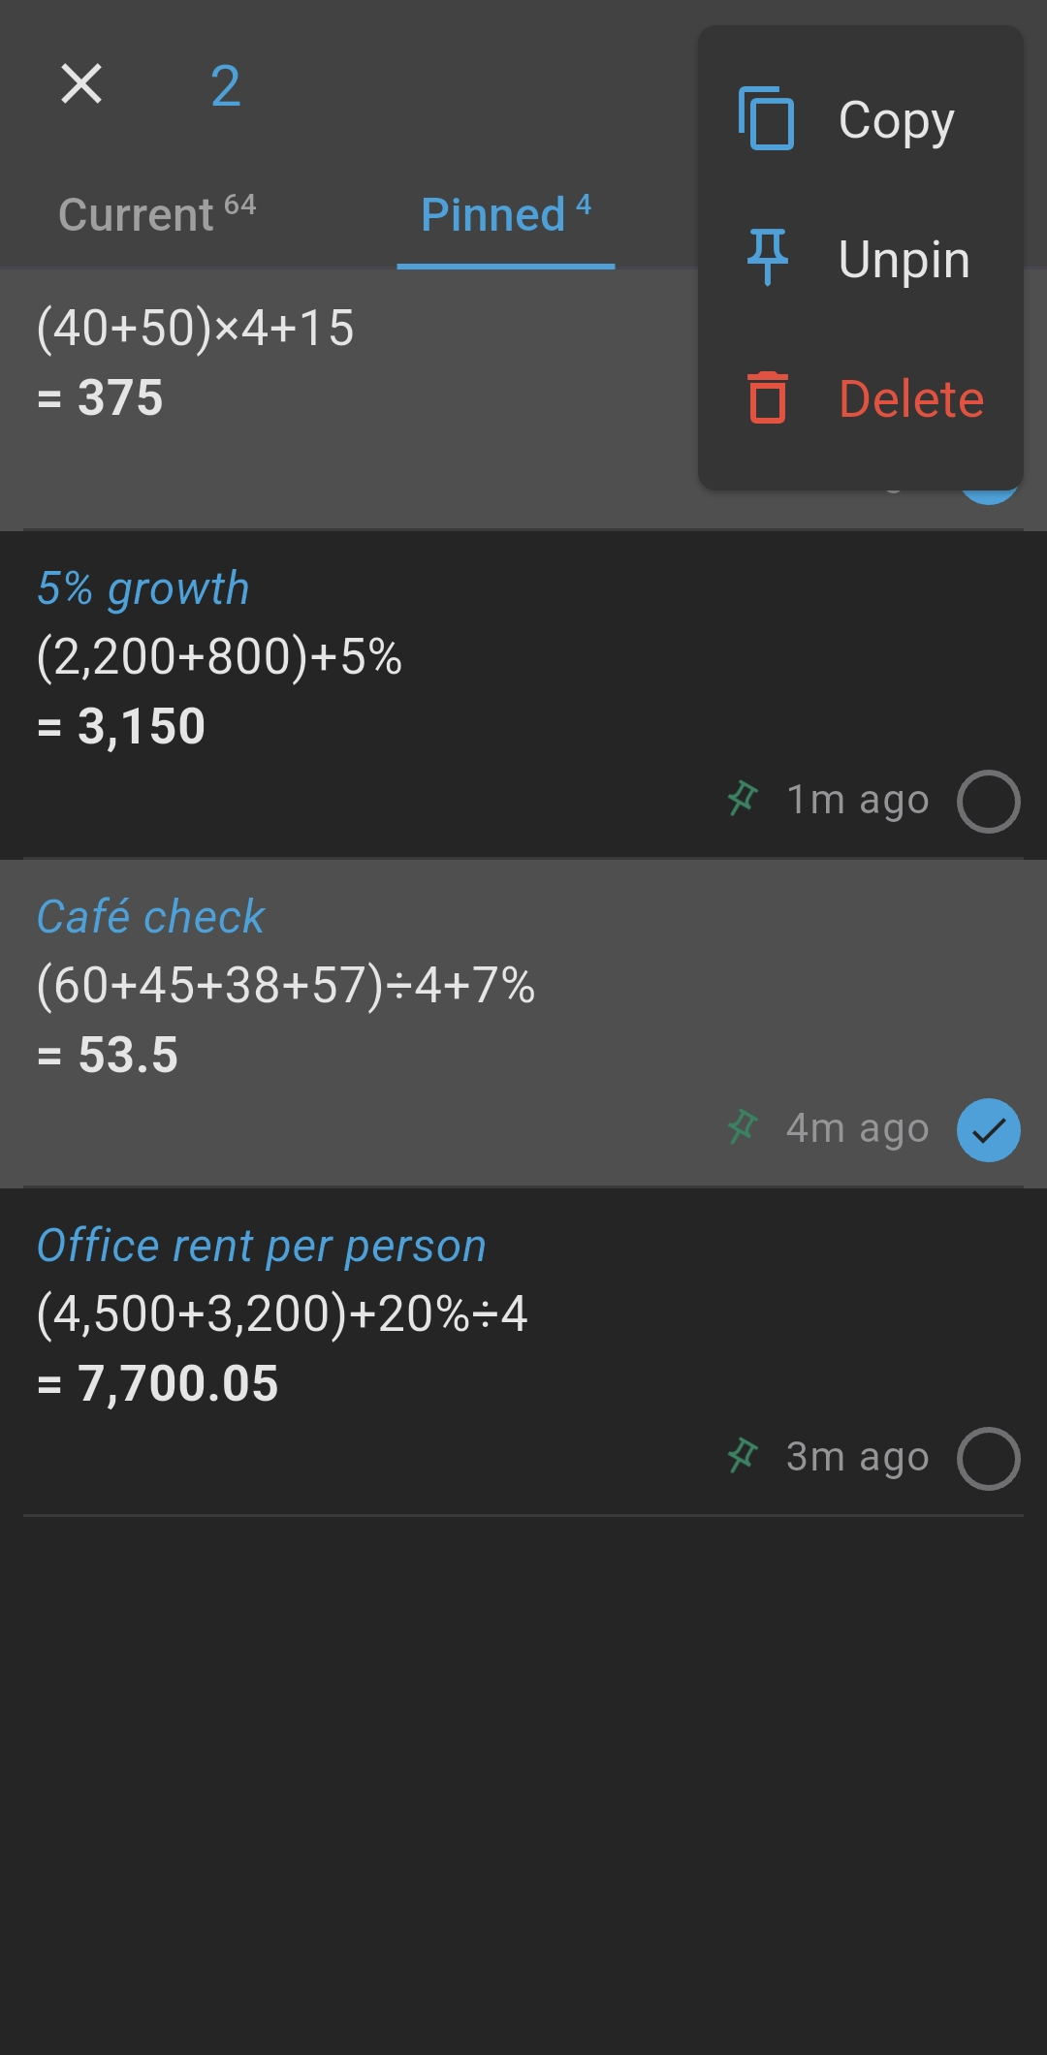Tap the Café check result 53.5

click(x=127, y=1055)
